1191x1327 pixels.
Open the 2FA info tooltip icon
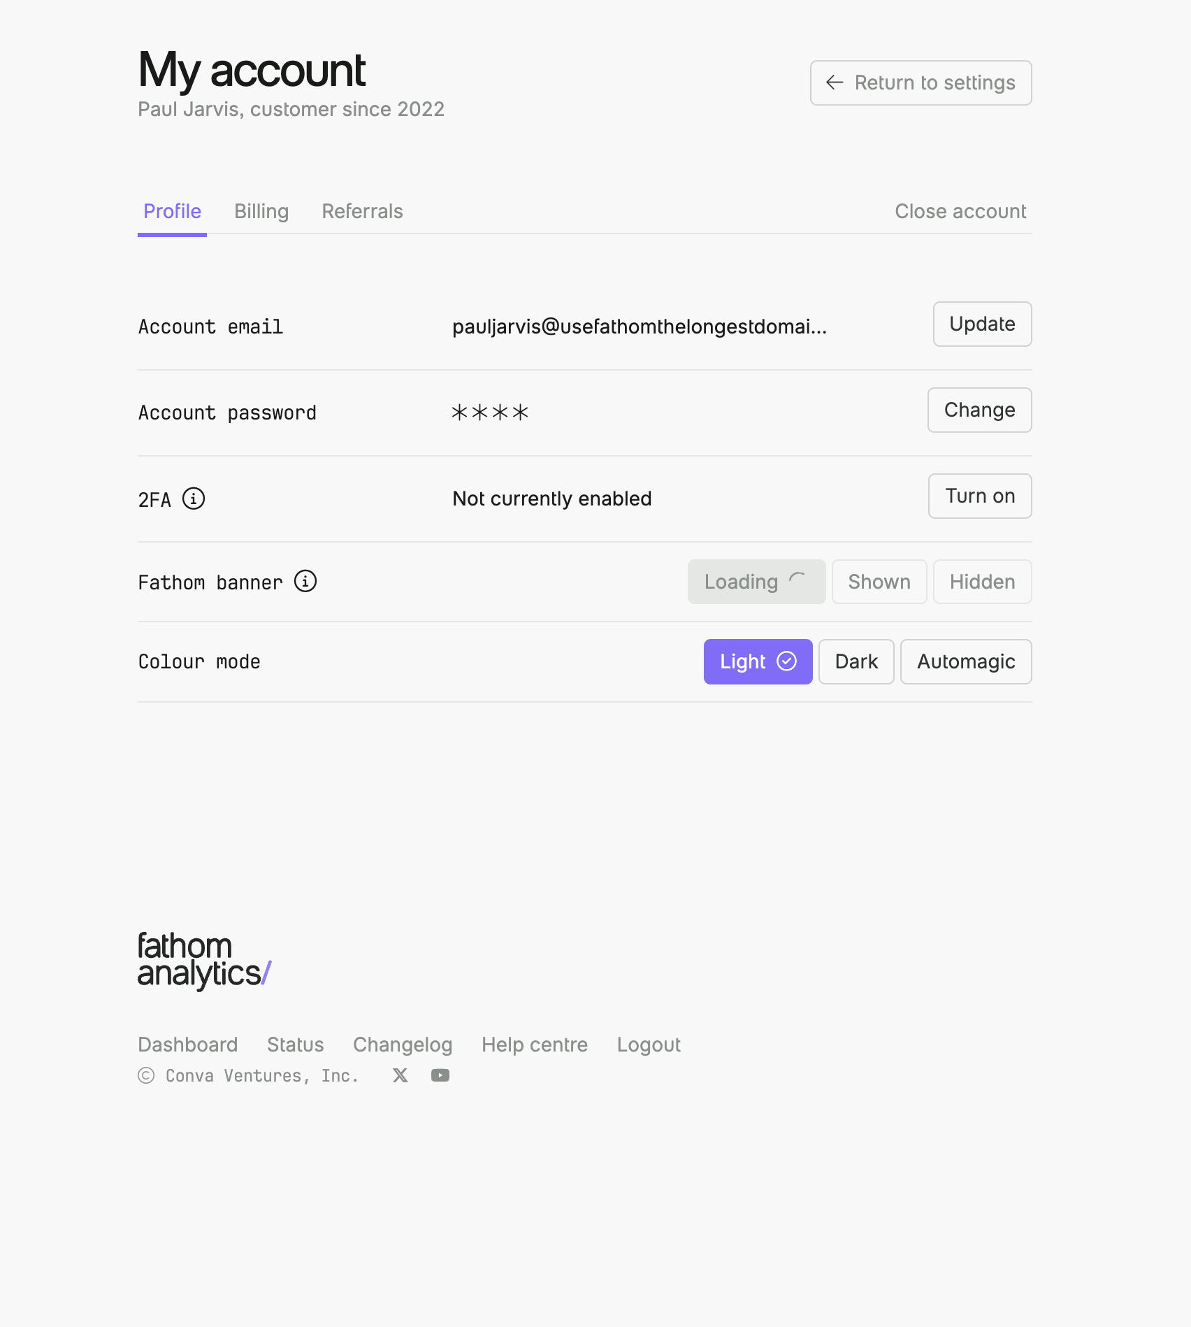pos(193,498)
